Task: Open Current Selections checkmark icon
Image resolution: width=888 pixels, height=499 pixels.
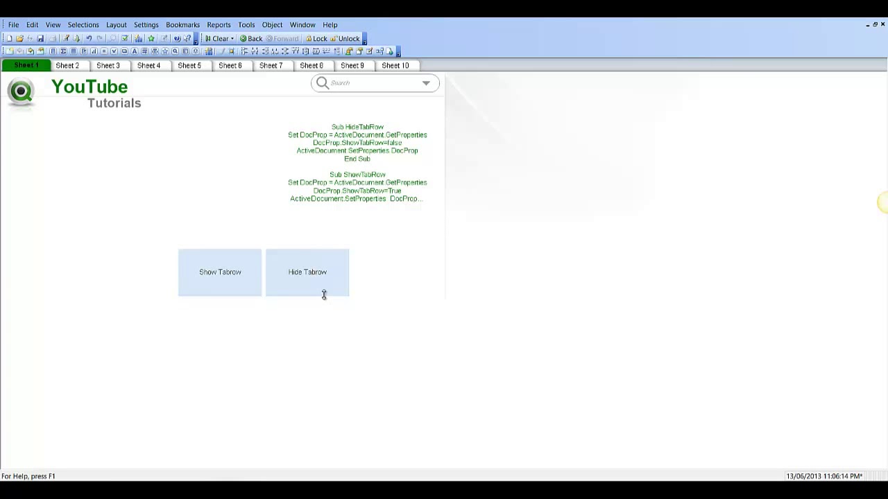Action: coord(125,38)
